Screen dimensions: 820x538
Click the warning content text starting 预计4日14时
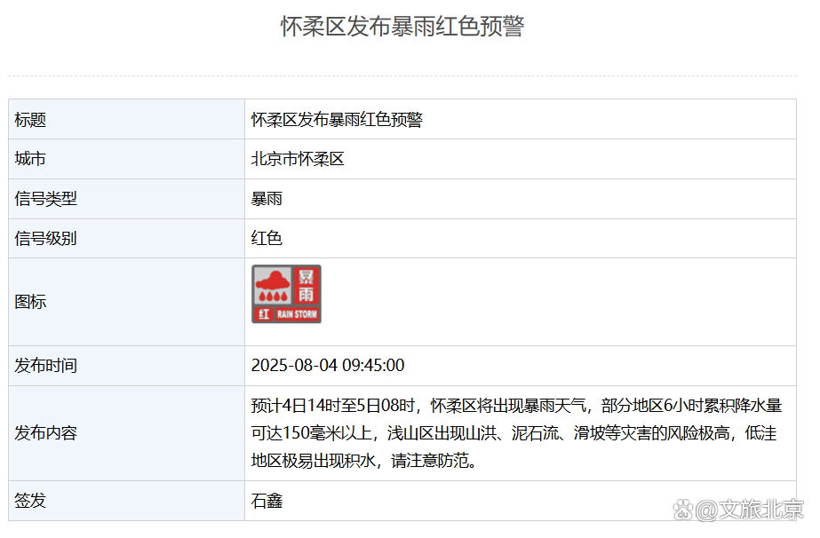(x=516, y=433)
